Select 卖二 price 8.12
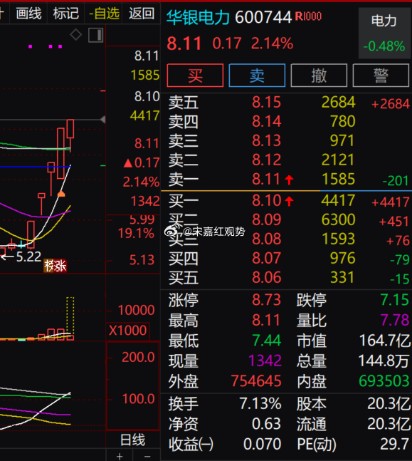412x461 pixels. (x=266, y=160)
